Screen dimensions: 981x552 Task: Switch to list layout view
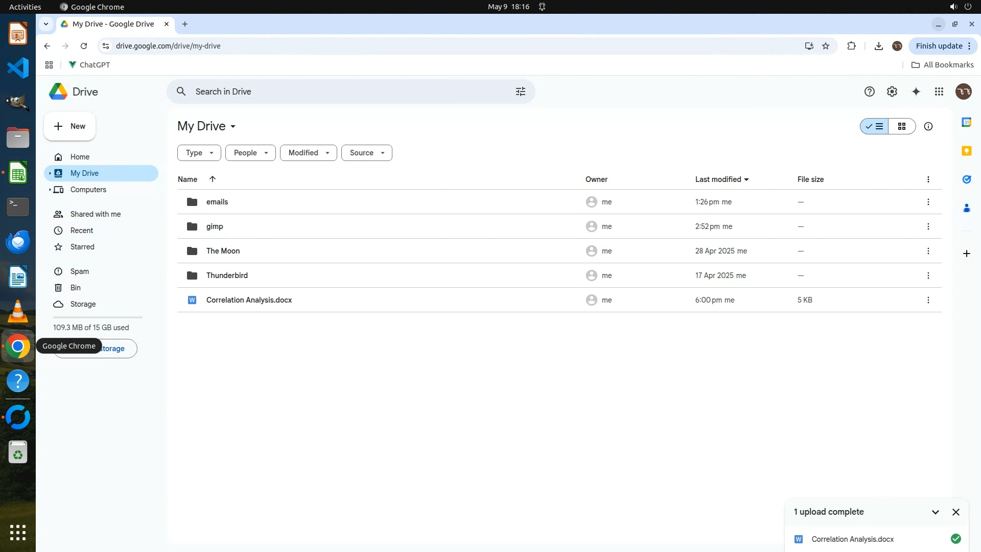[x=874, y=126]
